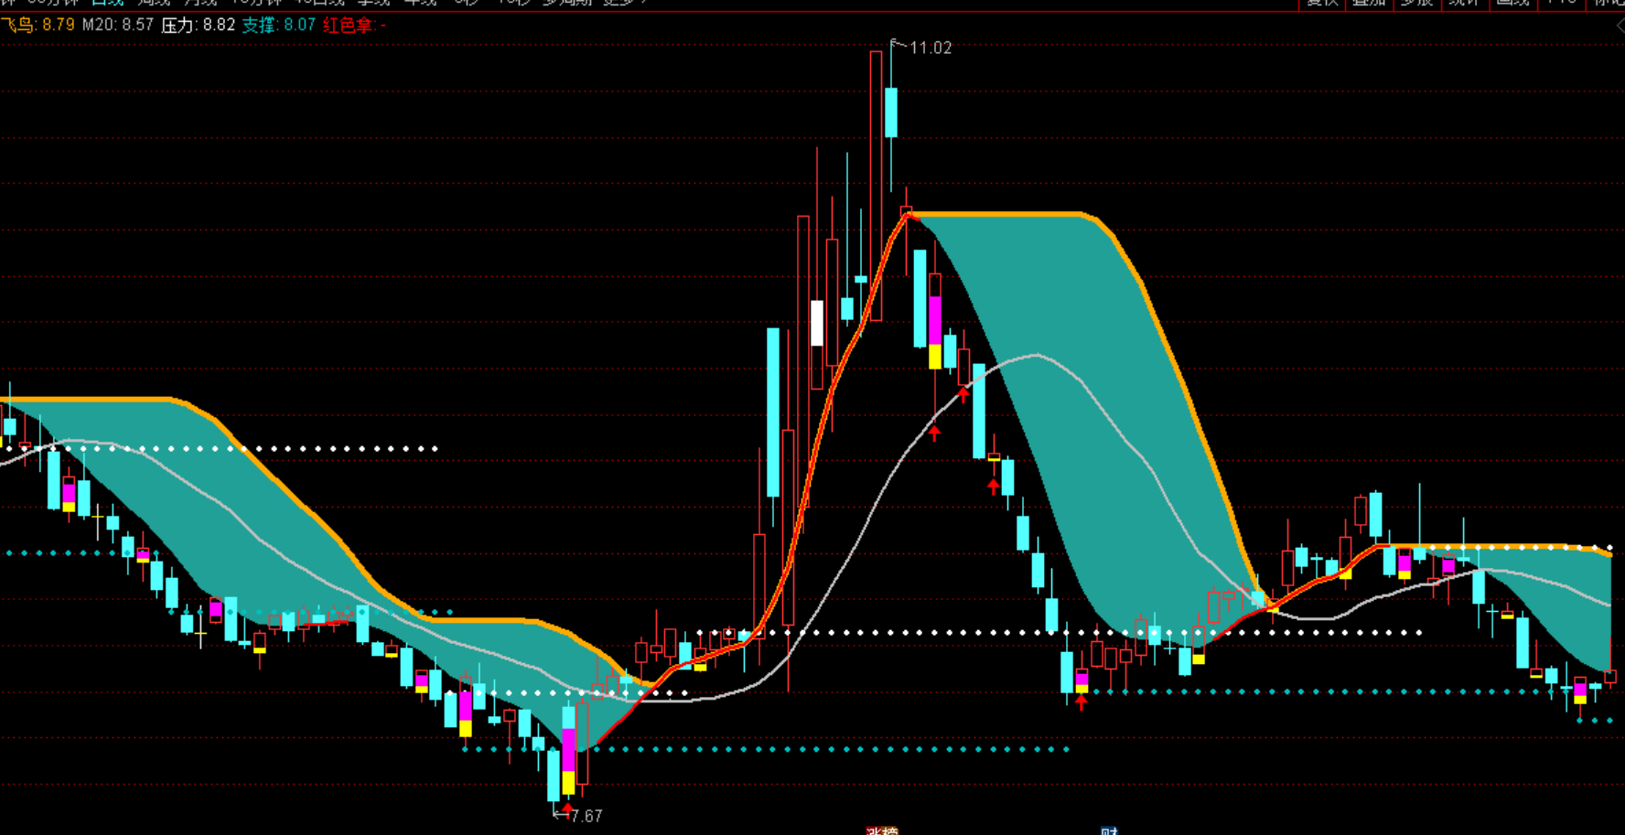Select the 月线 monthly period tab
Screen dimensions: 1625x835
pos(200,3)
